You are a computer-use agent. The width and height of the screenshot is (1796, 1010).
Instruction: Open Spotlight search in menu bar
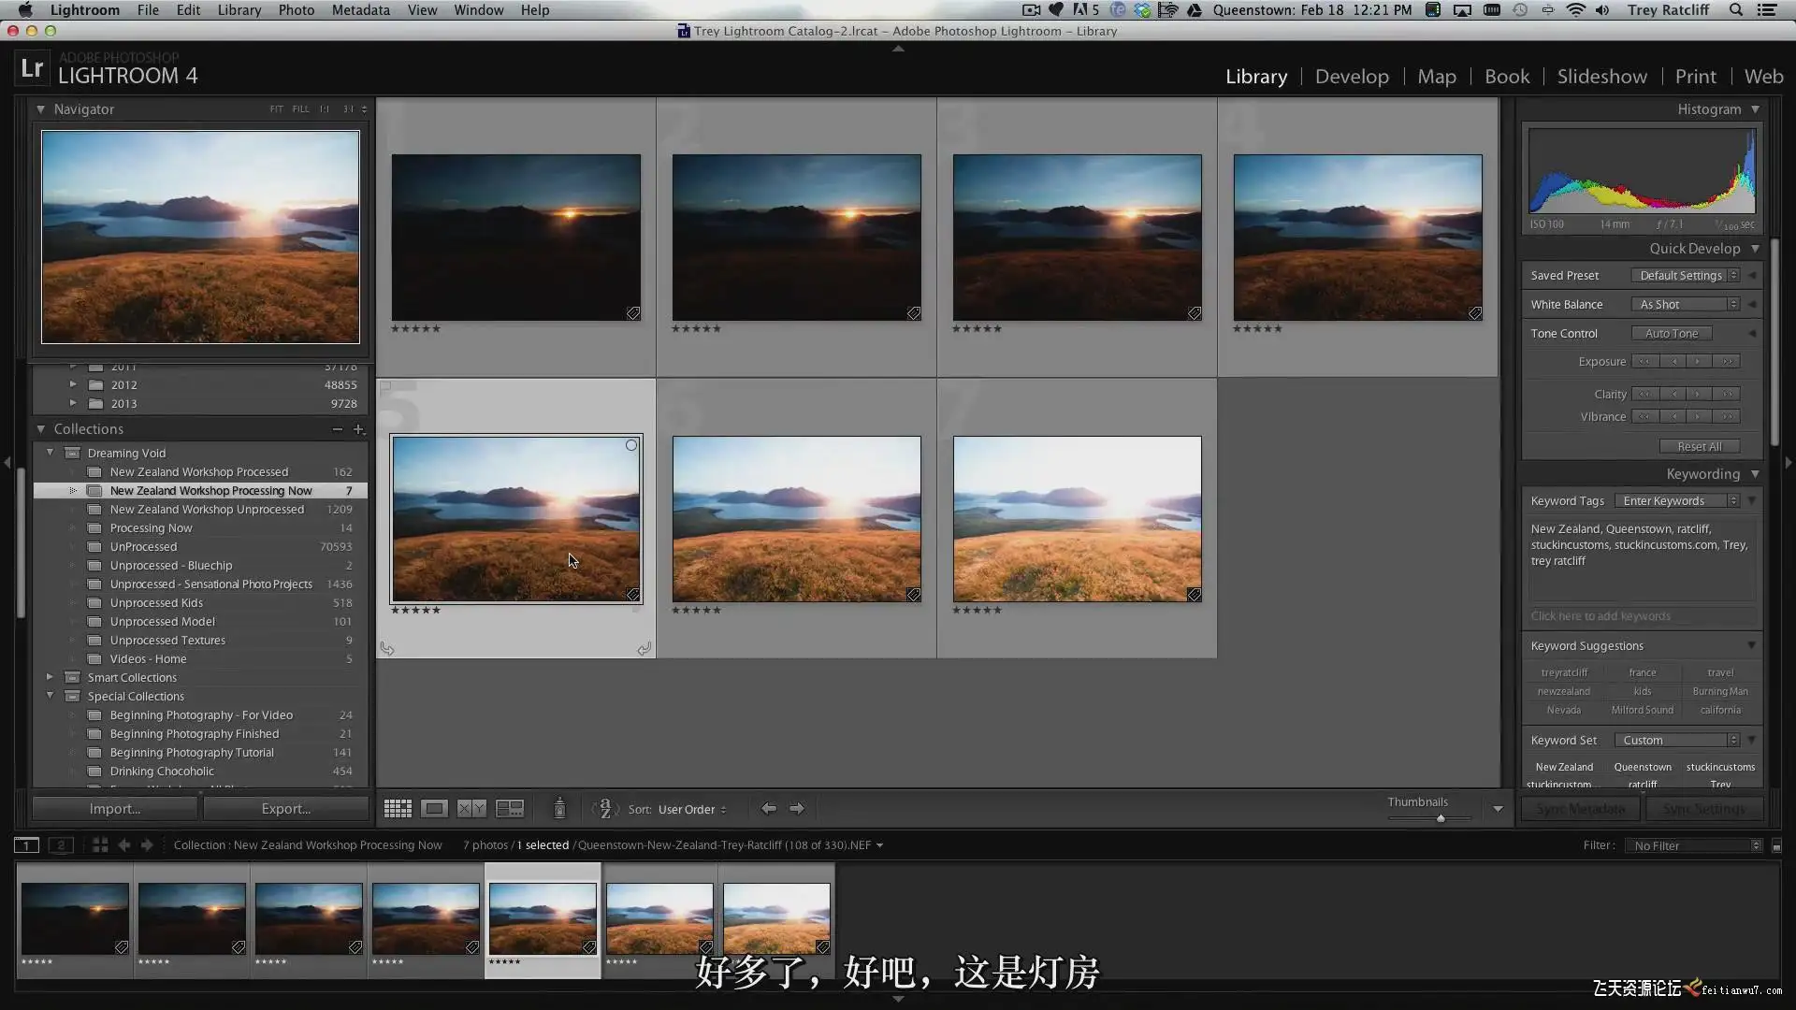pos(1736,10)
